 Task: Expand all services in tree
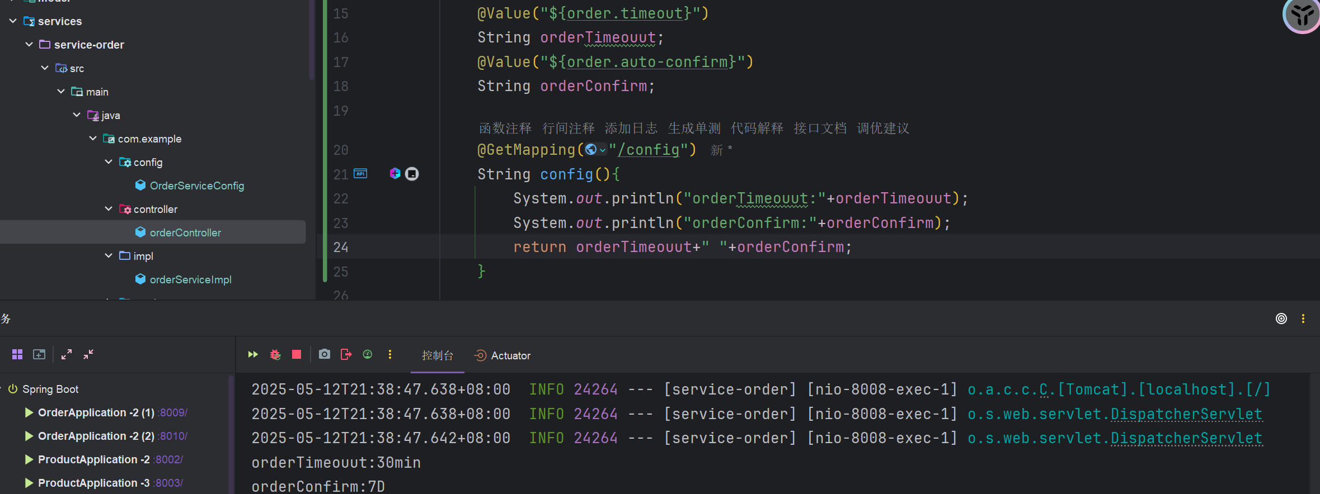pyautogui.click(x=67, y=355)
